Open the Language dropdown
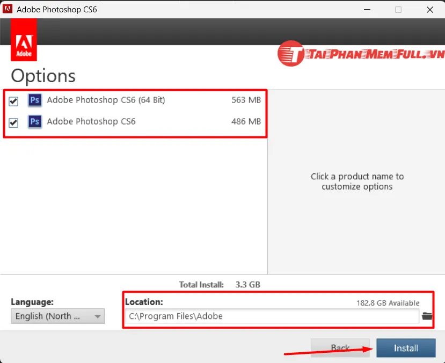 click(57, 316)
